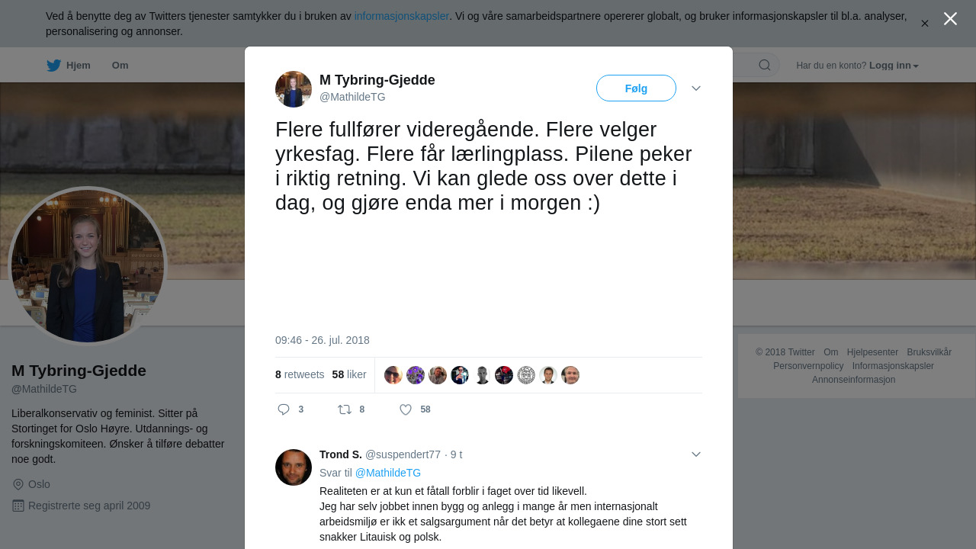Screen dimensions: 976x549
Task: Open the Hjelpesenter footer link
Action: 872,352
